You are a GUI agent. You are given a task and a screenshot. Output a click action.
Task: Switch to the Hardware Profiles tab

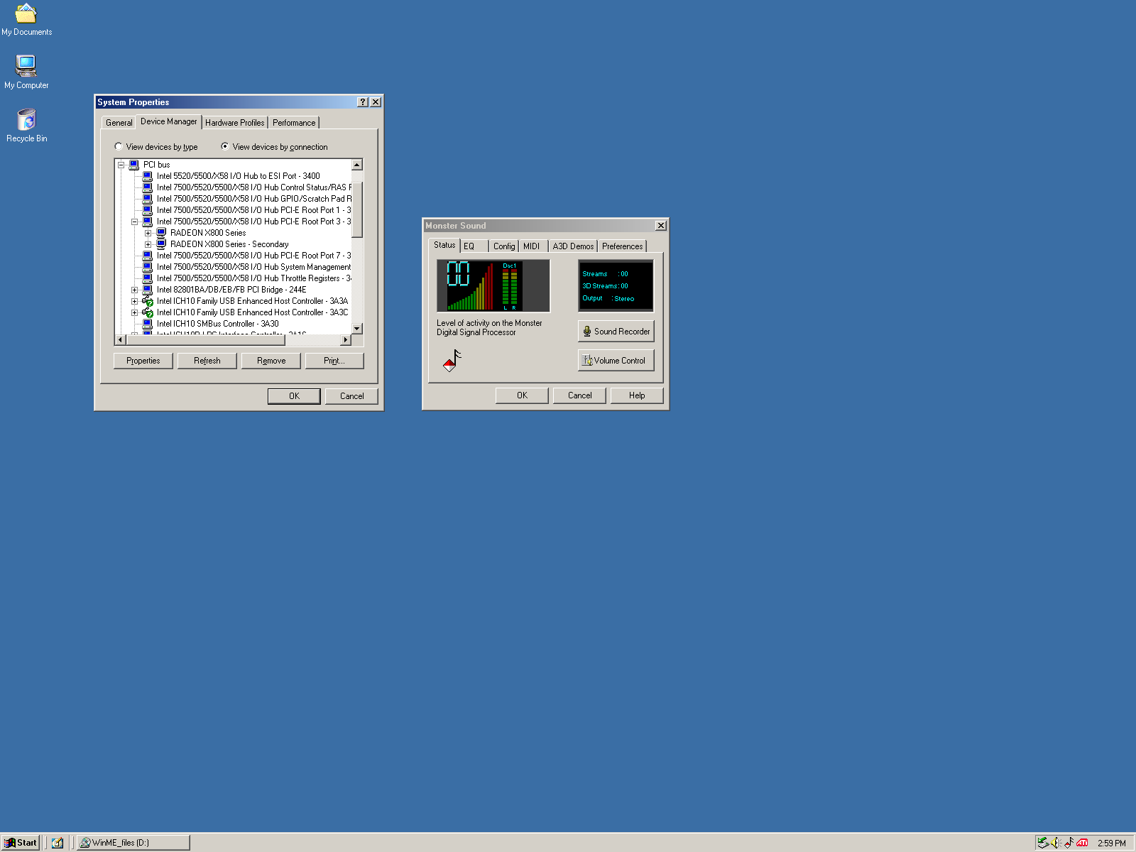(234, 123)
